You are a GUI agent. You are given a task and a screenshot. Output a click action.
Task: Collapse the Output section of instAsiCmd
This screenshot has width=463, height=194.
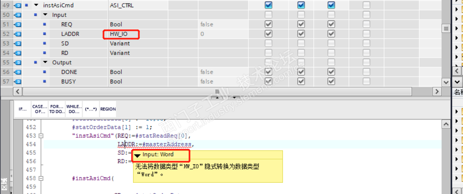(x=45, y=63)
